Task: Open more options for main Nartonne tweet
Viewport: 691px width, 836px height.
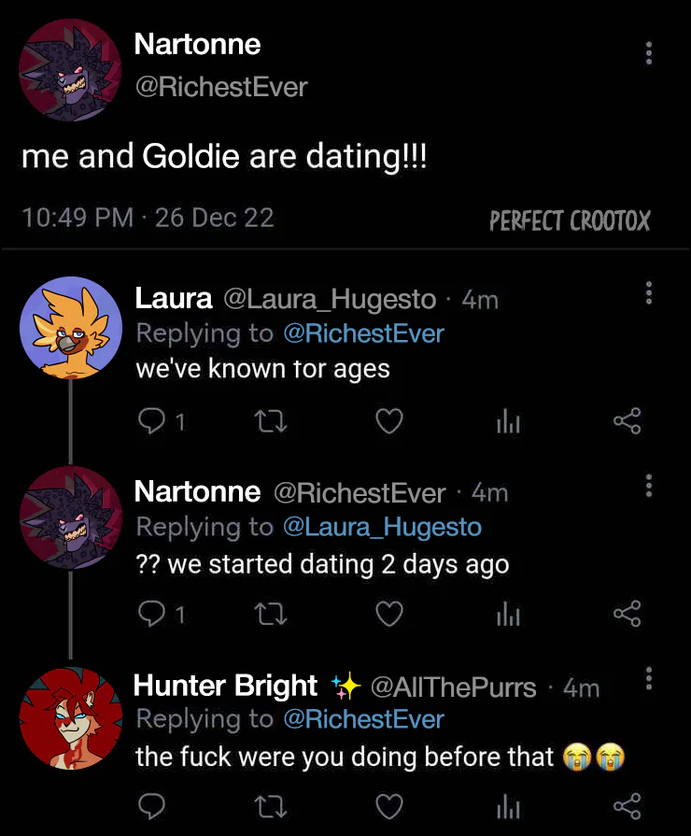Action: pyautogui.click(x=648, y=52)
